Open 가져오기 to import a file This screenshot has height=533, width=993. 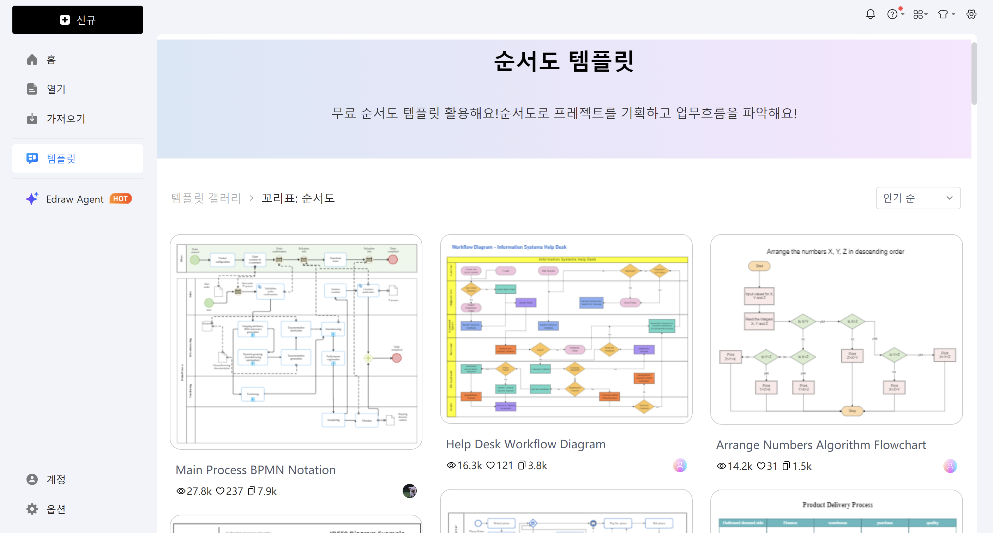66,118
